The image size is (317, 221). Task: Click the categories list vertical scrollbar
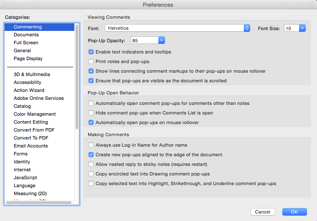coord(76,75)
